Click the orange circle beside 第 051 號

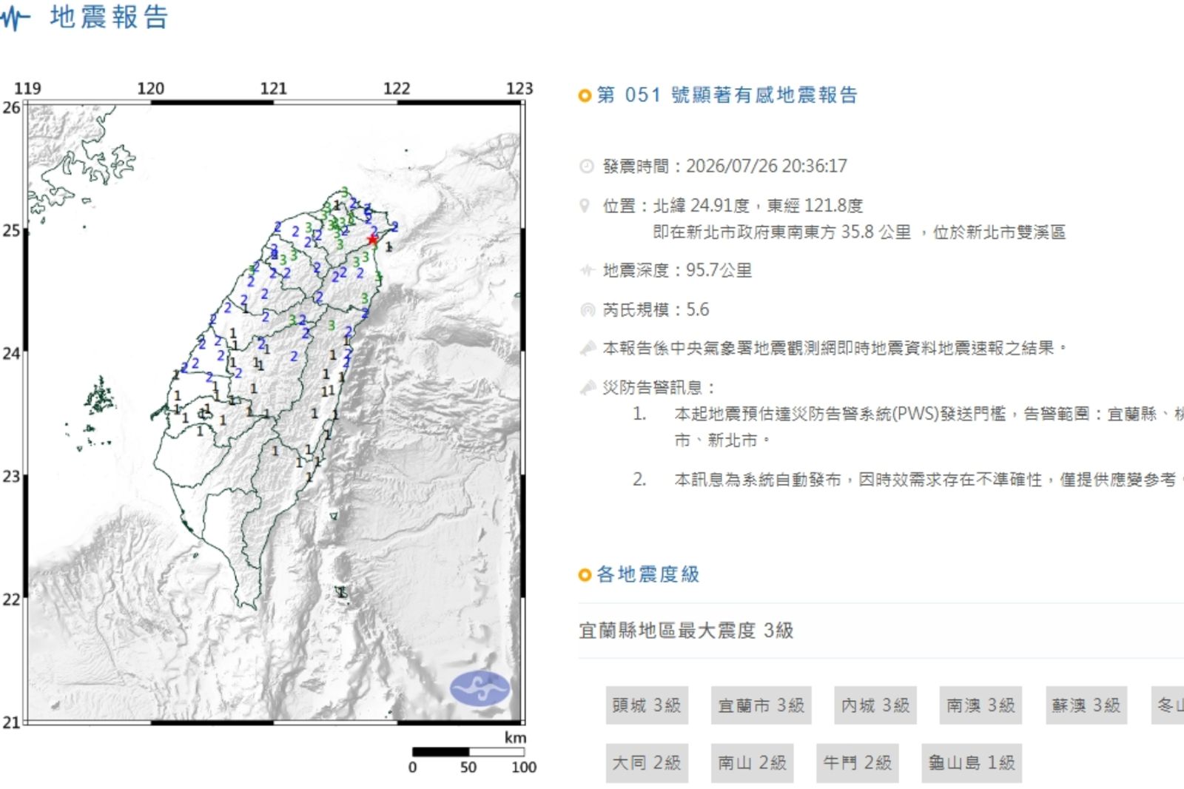click(585, 95)
